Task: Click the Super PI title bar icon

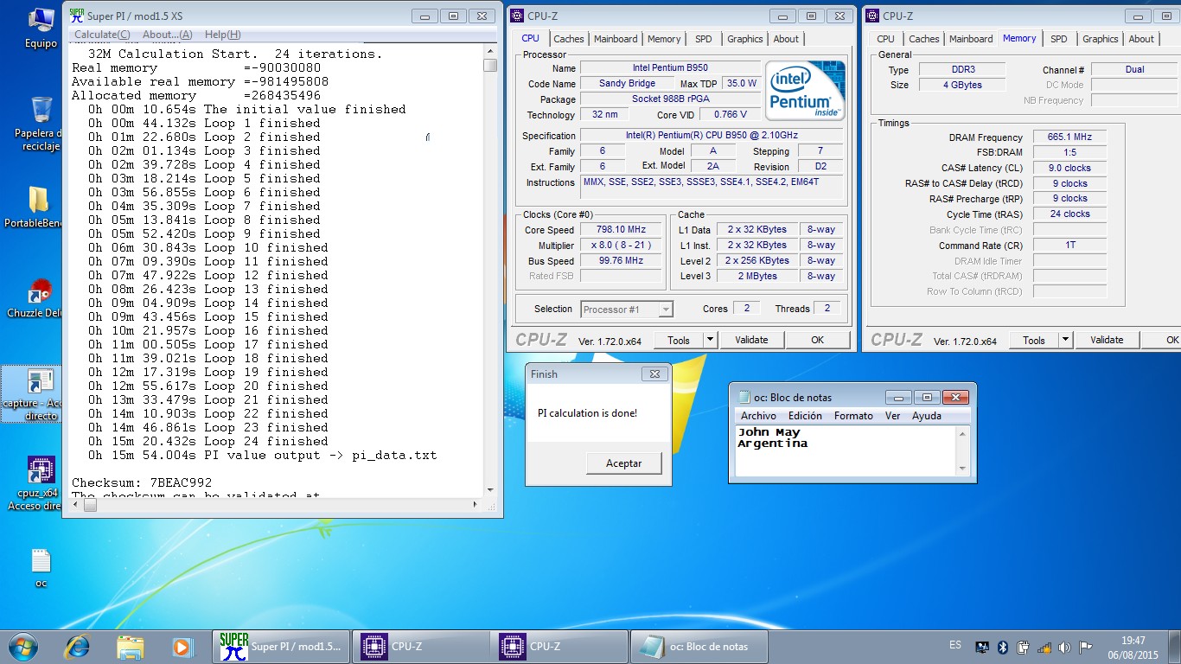Action: click(x=76, y=16)
